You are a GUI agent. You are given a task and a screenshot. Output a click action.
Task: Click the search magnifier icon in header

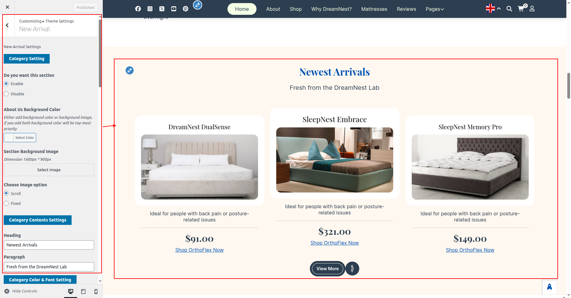pyautogui.click(x=509, y=9)
